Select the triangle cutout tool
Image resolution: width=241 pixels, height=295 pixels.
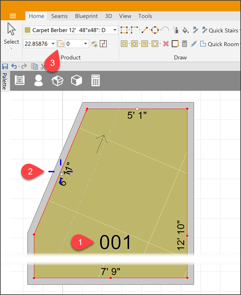point(145,44)
